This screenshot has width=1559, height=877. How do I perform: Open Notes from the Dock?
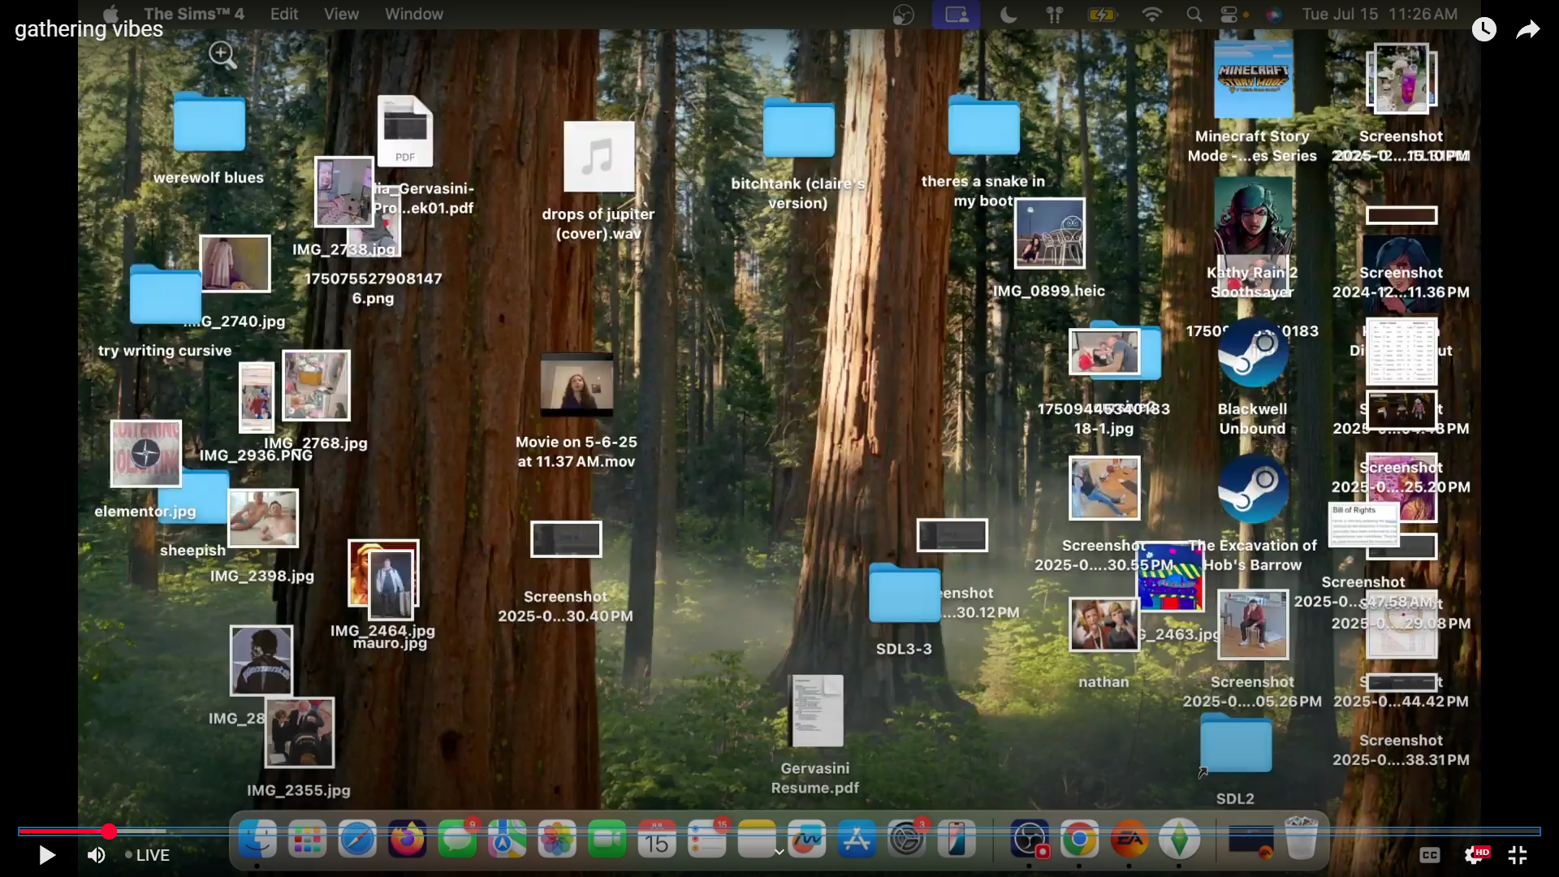click(757, 840)
